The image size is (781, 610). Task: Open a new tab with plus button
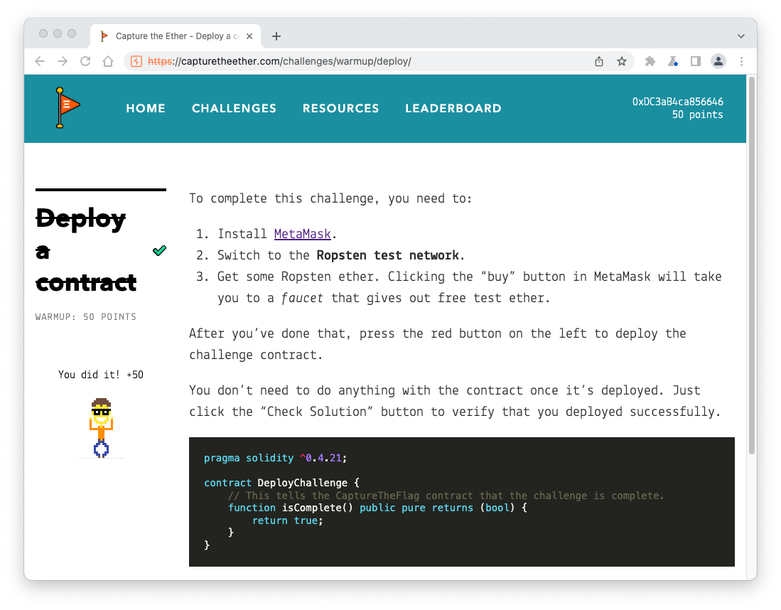(276, 36)
